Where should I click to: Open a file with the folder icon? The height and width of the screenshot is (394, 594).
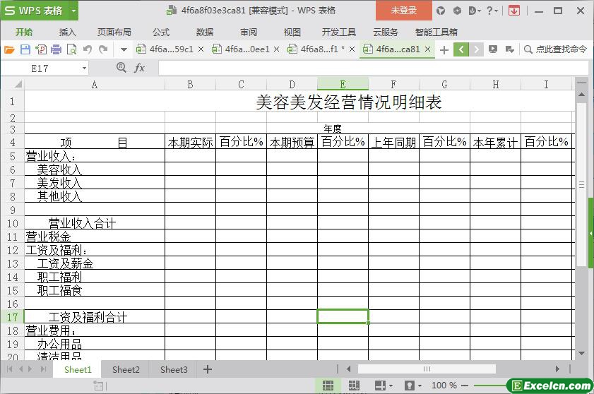click(9, 49)
